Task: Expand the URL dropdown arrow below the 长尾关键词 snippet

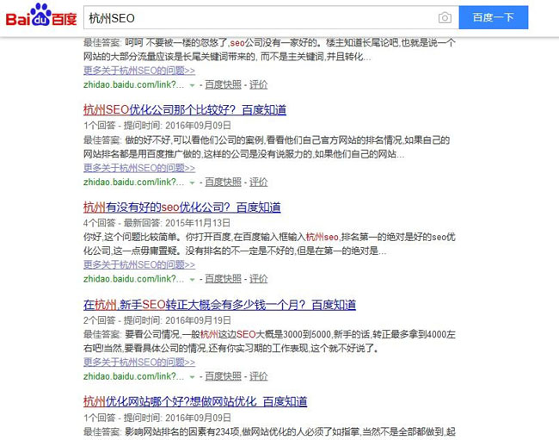Action: (x=192, y=85)
